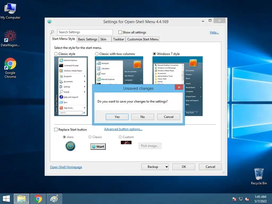This screenshot has height=204, width=272.
Task: Open the DataWagon desktop shortcut
Action: point(10,38)
